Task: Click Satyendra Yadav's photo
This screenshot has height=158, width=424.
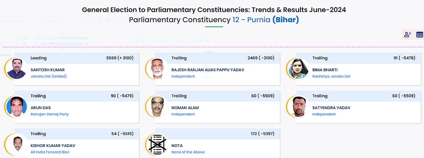Action: click(x=298, y=107)
